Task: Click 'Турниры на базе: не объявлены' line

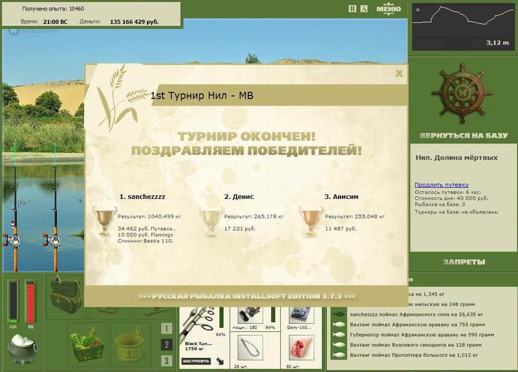Action: [x=456, y=213]
